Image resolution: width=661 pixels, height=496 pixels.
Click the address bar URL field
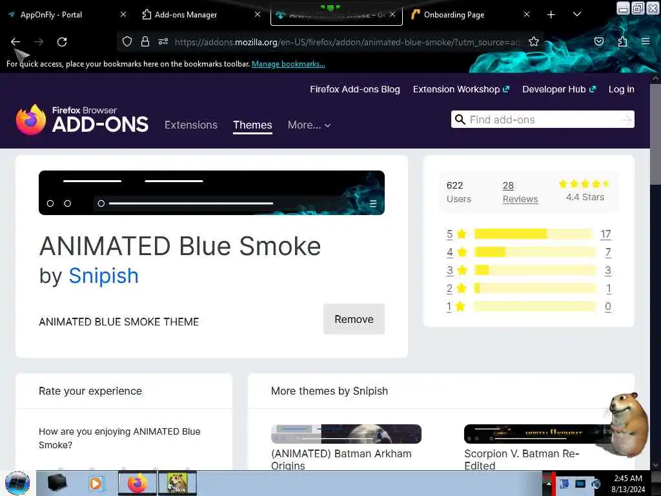(348, 42)
